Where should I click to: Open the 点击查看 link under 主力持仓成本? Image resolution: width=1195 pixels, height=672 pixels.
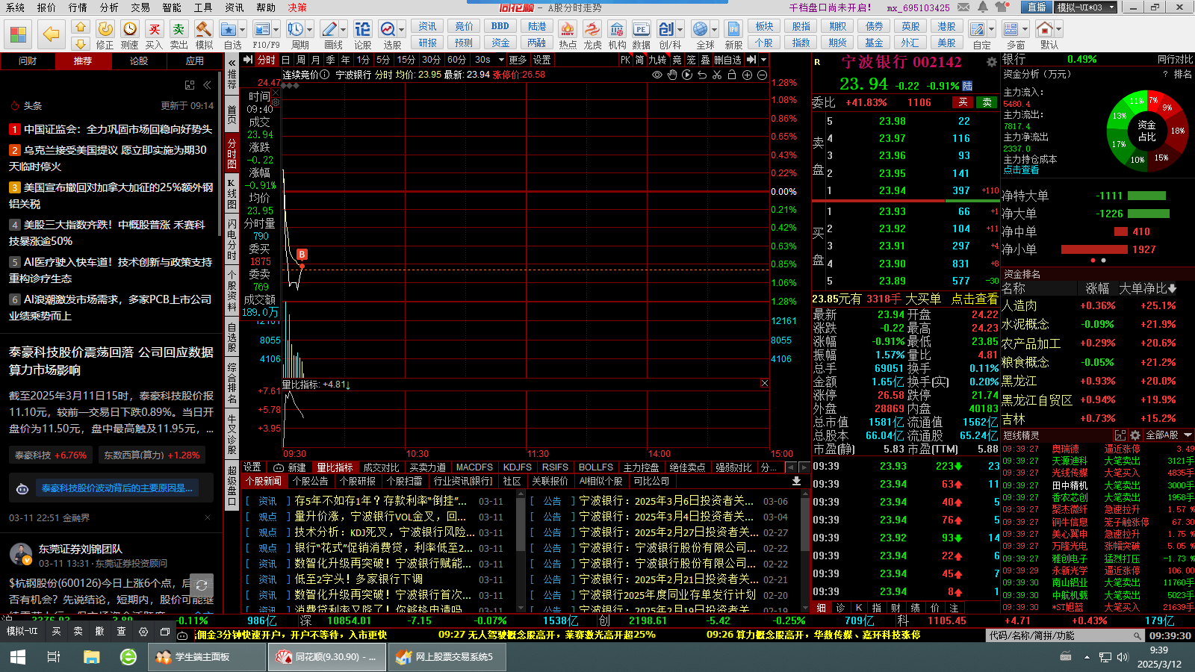1021,170
